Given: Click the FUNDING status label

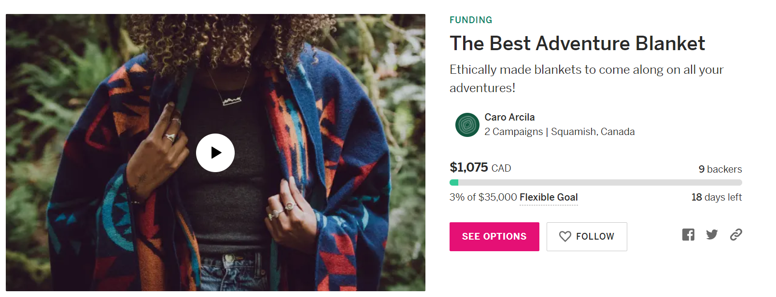Looking at the screenshot, I should 471,20.
